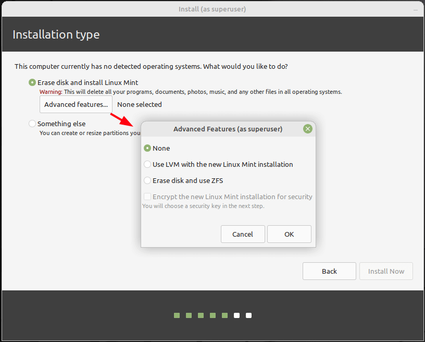Go to previous step with Back button
The height and width of the screenshot is (342, 425).
[x=329, y=271]
